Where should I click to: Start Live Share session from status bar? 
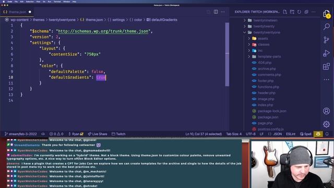tap(98, 134)
